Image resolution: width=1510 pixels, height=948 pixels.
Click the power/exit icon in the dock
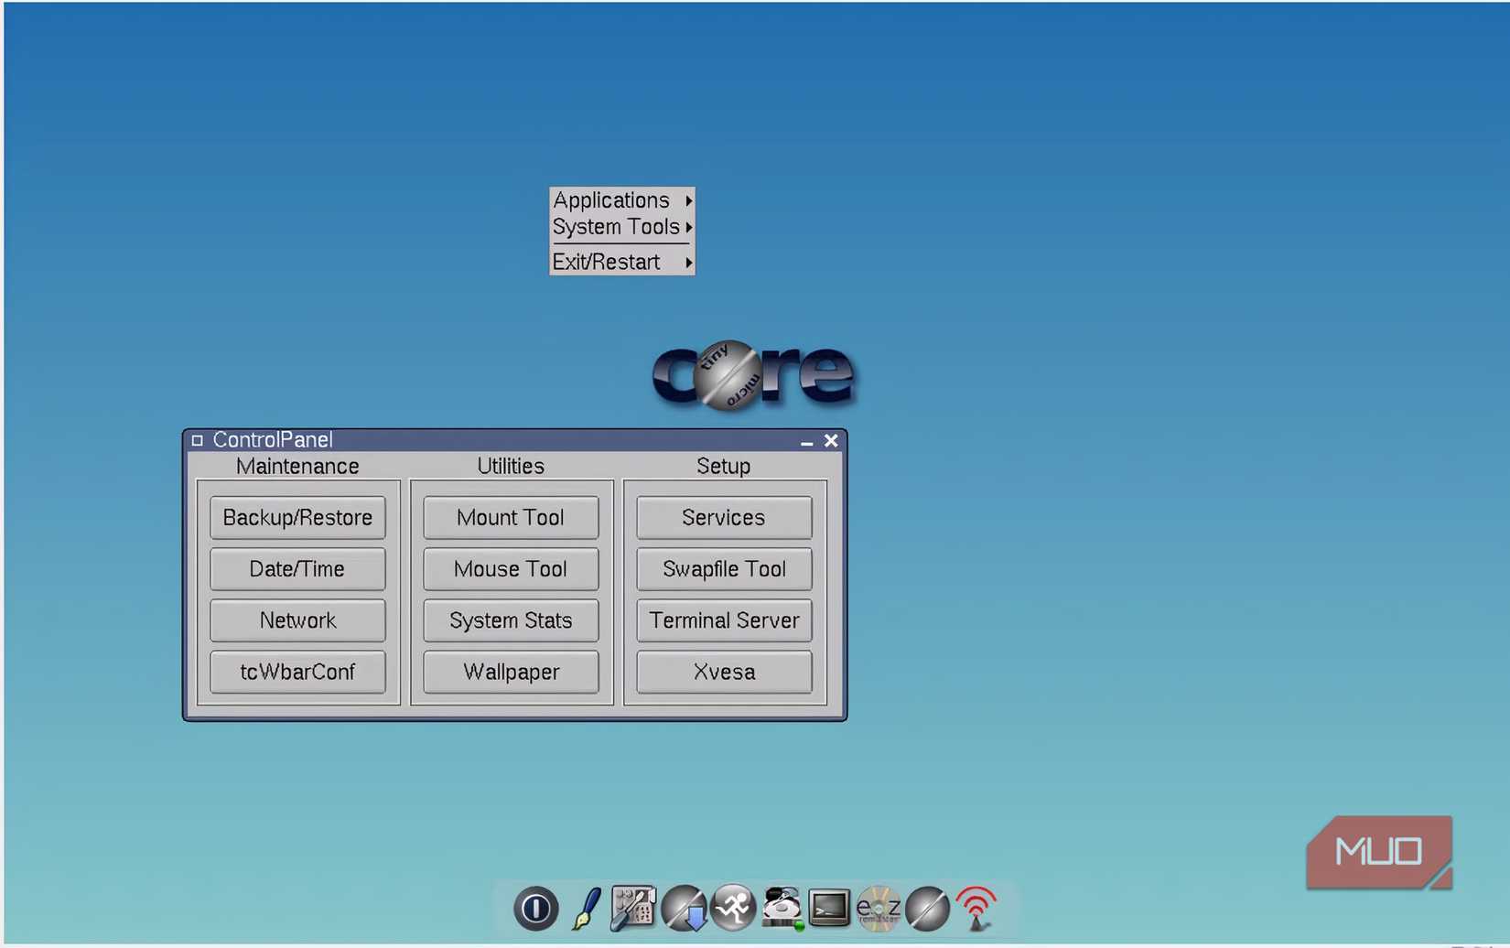click(535, 908)
